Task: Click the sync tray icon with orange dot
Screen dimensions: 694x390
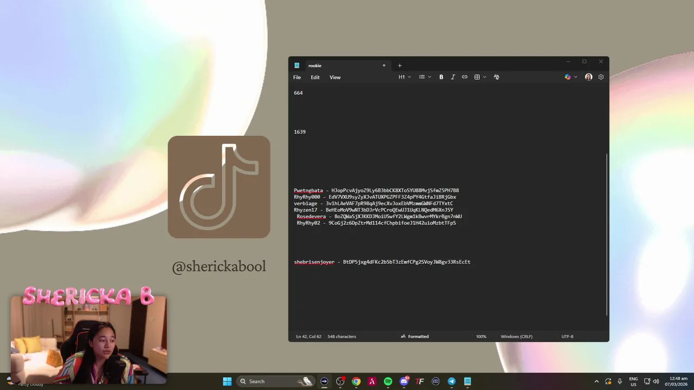Action: point(608,381)
